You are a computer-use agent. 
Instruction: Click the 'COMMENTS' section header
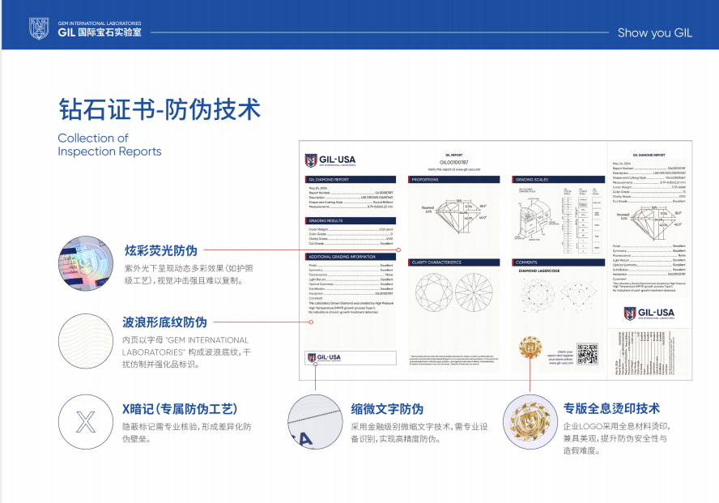pos(559,262)
